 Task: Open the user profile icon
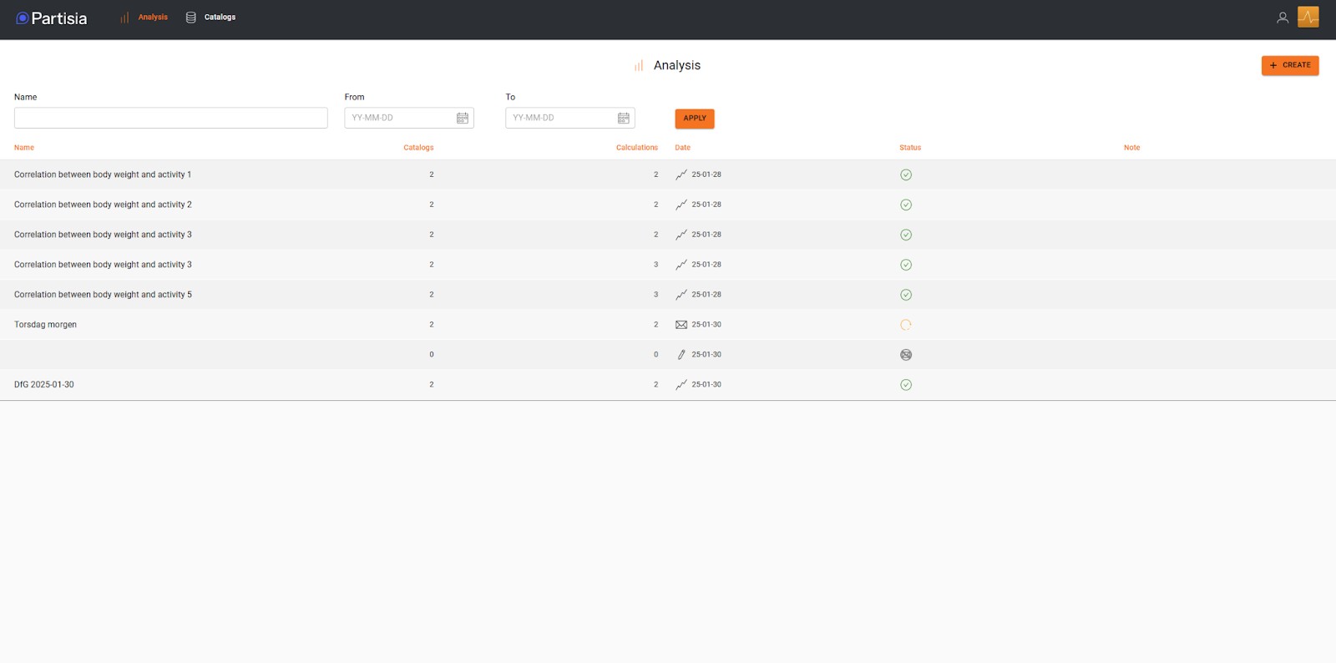click(1283, 18)
